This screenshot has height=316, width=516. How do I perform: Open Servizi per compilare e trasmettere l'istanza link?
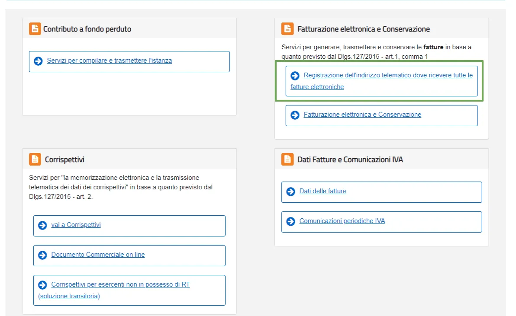coord(109,61)
